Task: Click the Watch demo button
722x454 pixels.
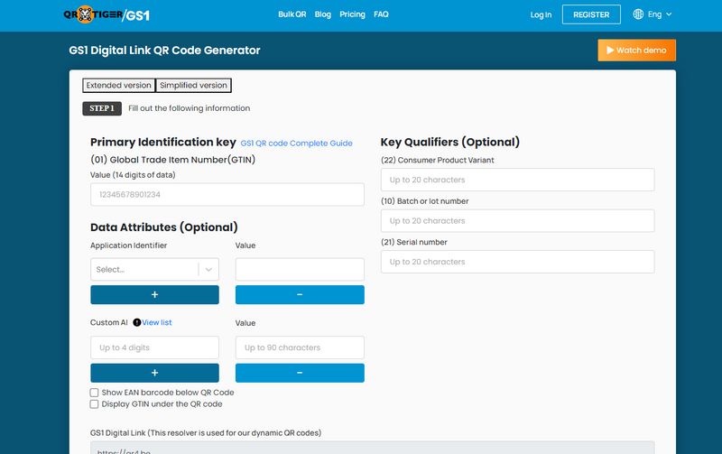Action: pyautogui.click(x=637, y=51)
